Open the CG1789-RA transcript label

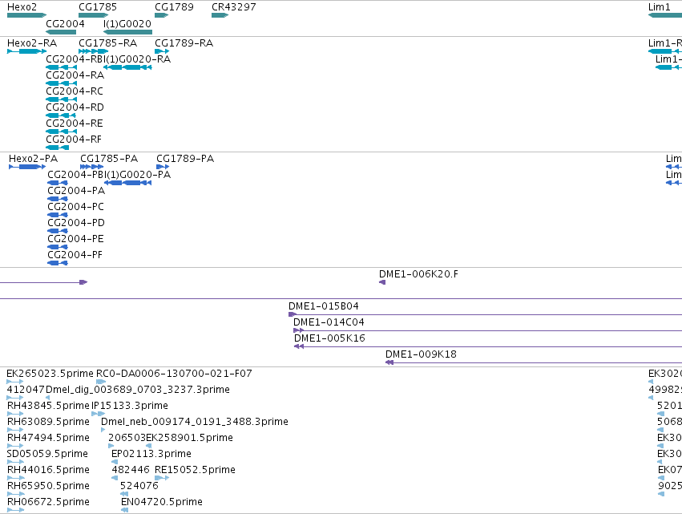pos(184,43)
